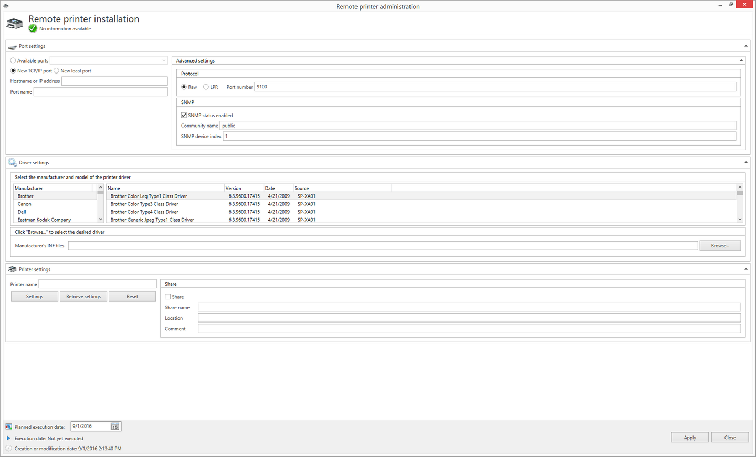This screenshot has height=457, width=756.
Task: Select the New local port option
Action: [x=57, y=71]
